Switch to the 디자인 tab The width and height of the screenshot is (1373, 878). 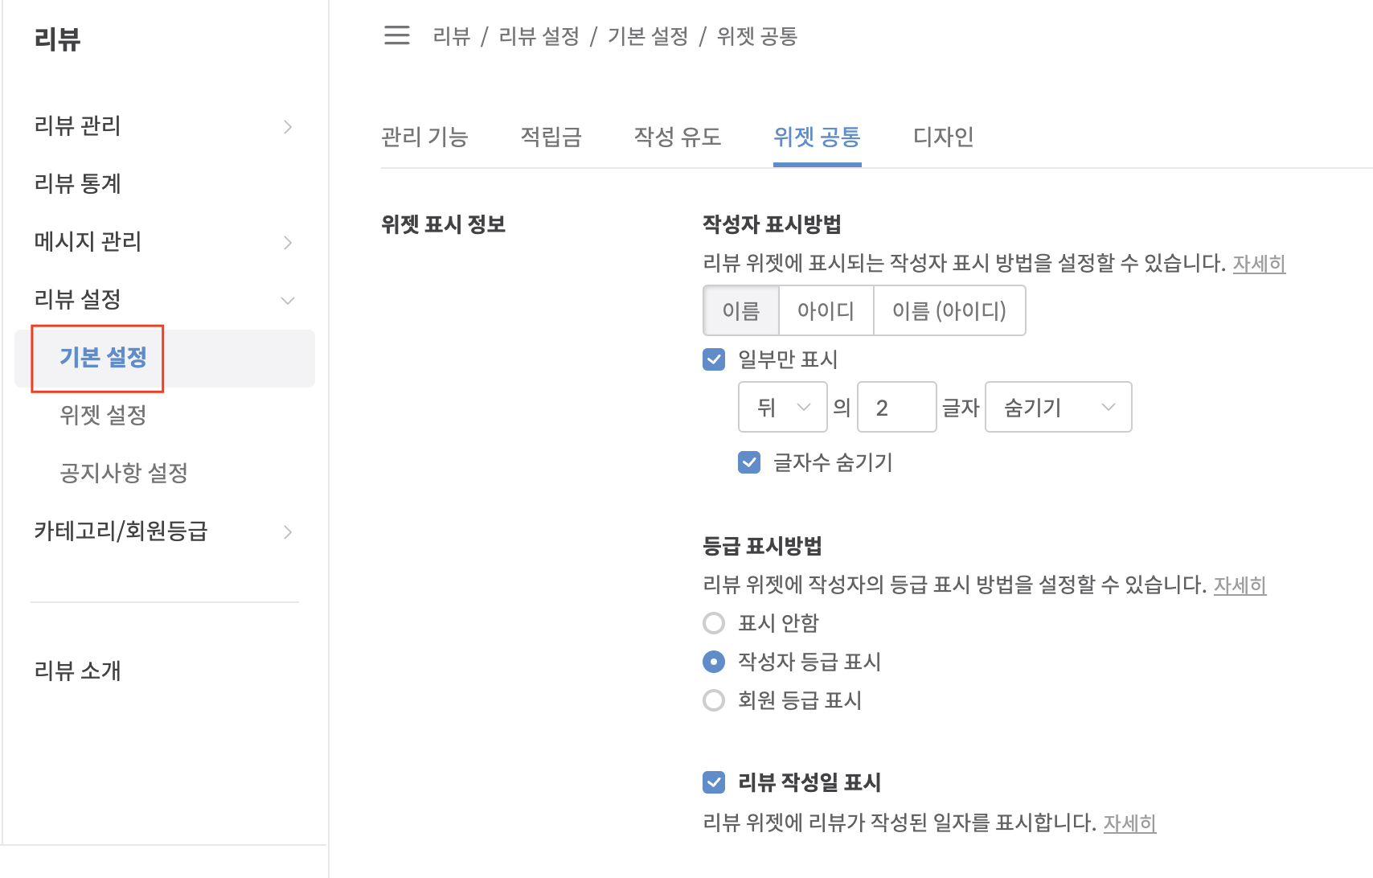coord(943,137)
